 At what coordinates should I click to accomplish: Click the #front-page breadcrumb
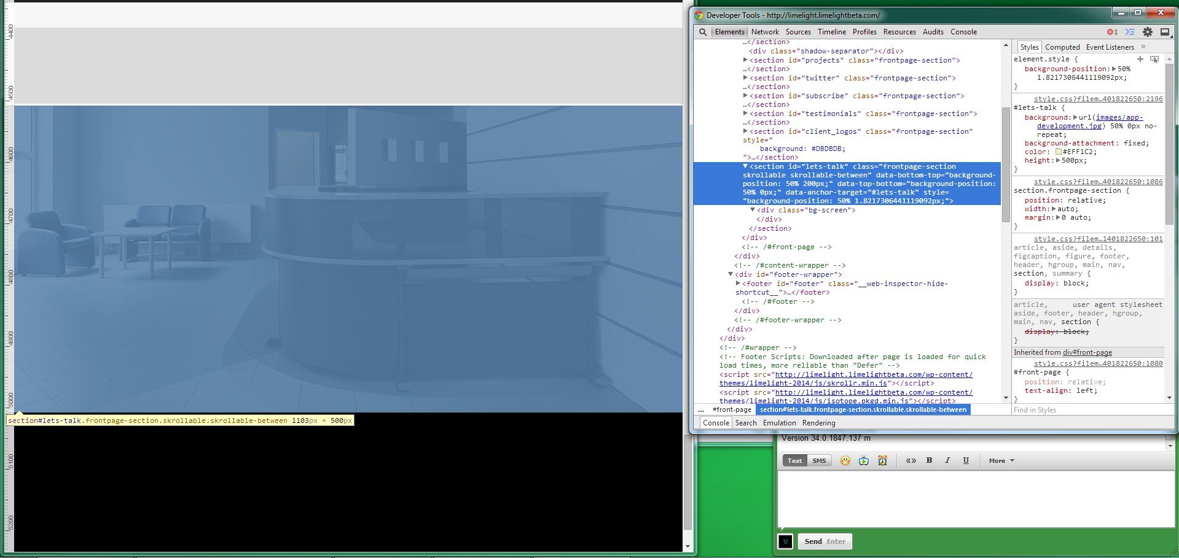(x=732, y=409)
